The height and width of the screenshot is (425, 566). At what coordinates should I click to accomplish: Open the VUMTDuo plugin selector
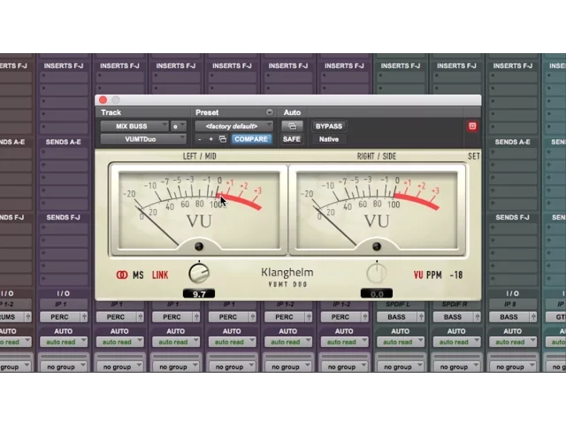coord(143,139)
